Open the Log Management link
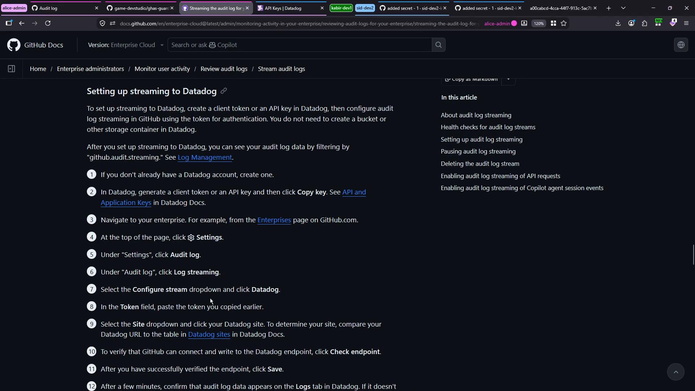 [x=205, y=157]
